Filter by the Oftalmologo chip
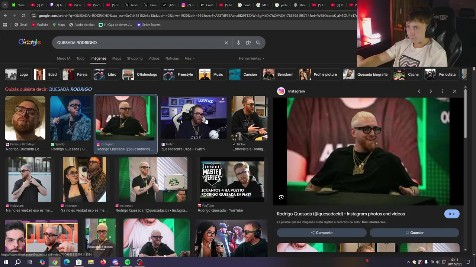 pos(142,75)
